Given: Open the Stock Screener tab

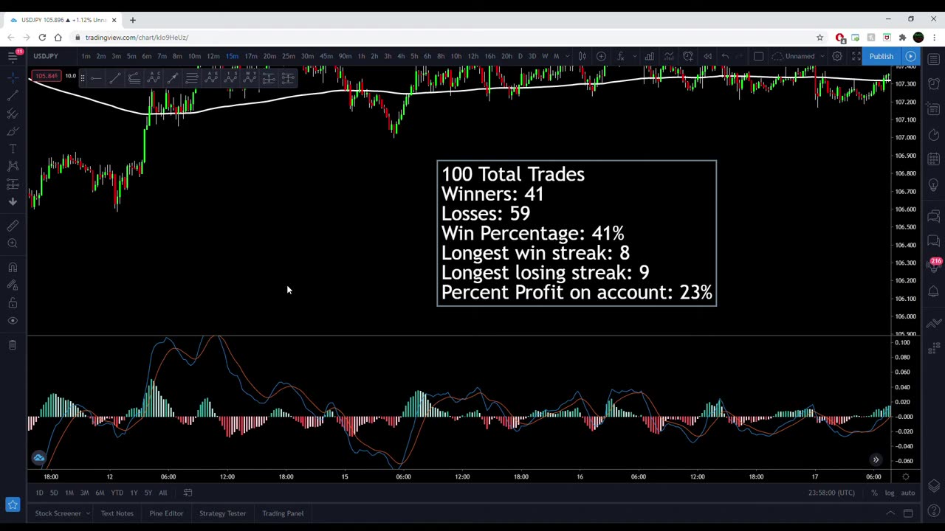Looking at the screenshot, I should (58, 513).
